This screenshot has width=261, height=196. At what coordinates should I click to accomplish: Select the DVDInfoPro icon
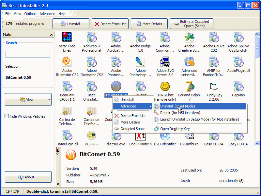(x=189, y=136)
